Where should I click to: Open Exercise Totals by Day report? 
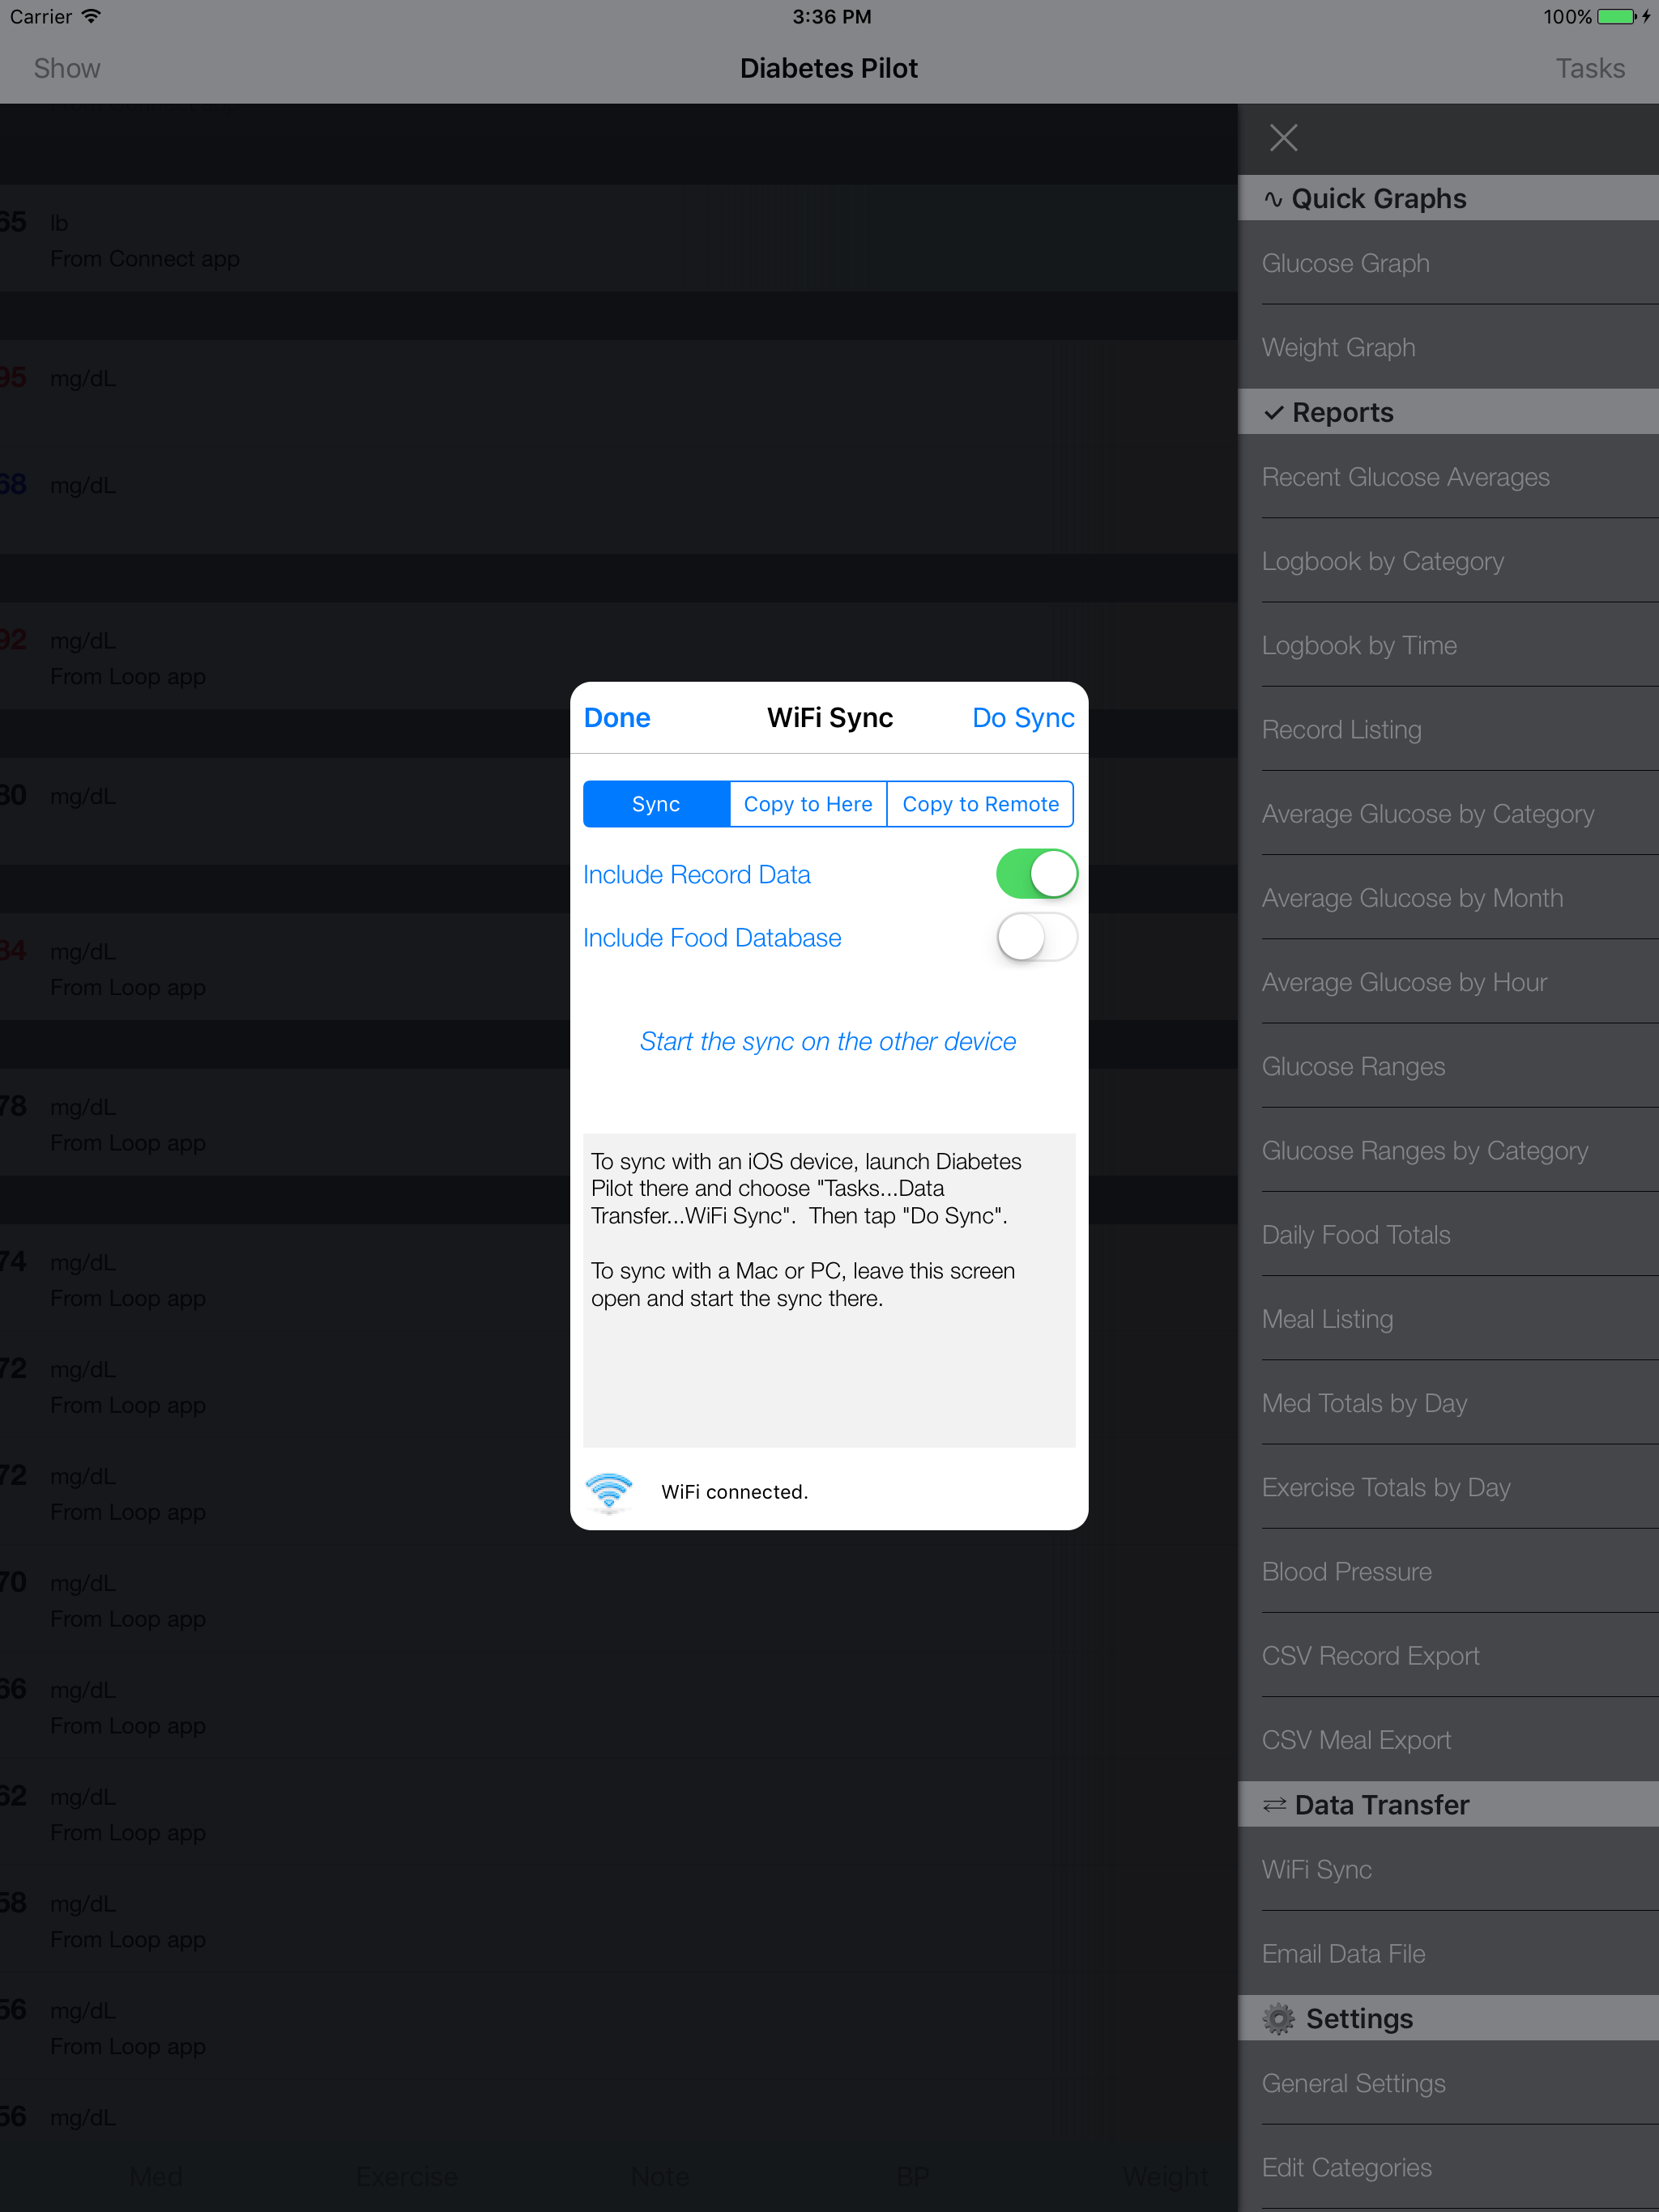click(1448, 1487)
